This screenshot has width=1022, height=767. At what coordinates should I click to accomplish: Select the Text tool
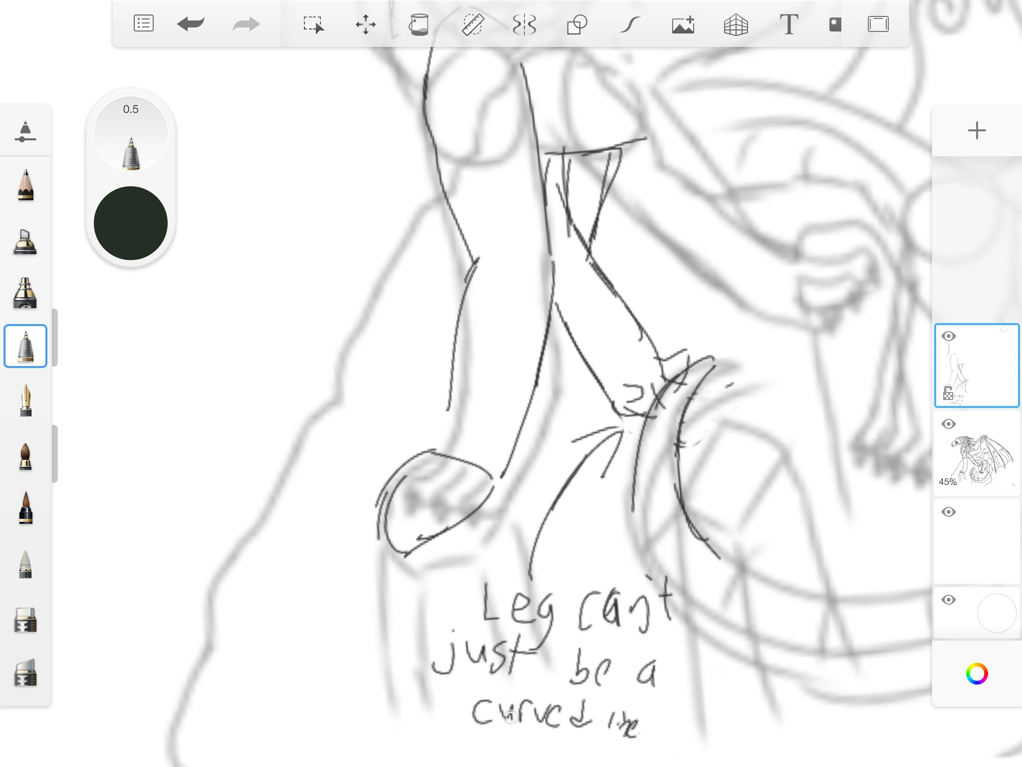(788, 24)
